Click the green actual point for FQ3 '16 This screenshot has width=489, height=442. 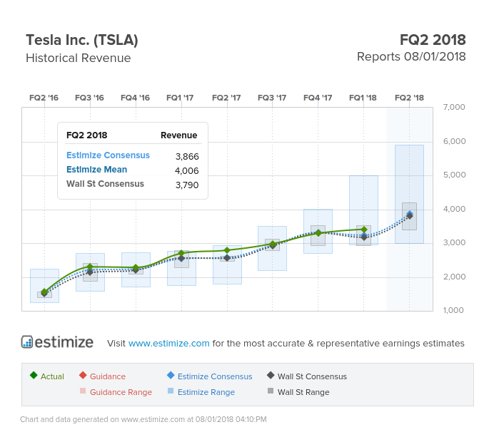(x=90, y=267)
